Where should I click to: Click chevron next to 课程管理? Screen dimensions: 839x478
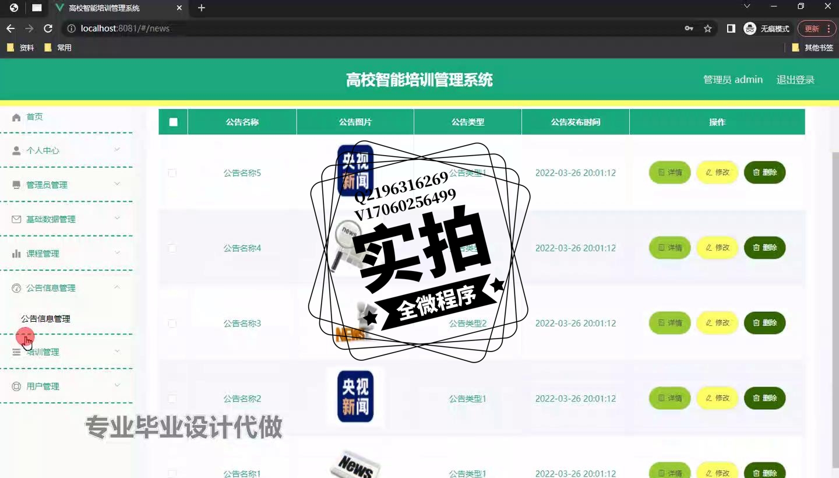tap(117, 253)
